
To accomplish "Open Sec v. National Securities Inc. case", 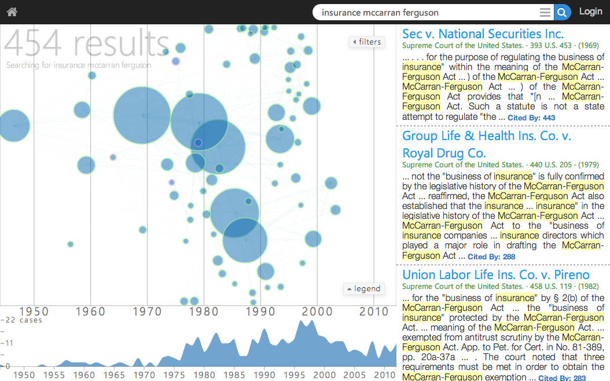I will click(483, 34).
